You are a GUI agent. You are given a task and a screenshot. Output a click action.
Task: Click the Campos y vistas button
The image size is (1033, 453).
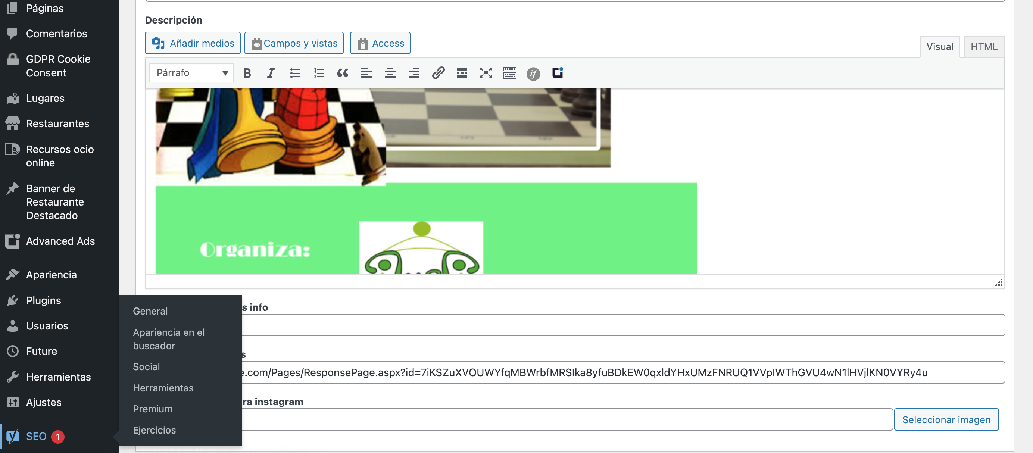click(294, 43)
